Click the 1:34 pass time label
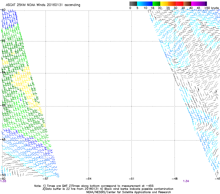The height and width of the screenshot is (194, 220). coord(186,181)
